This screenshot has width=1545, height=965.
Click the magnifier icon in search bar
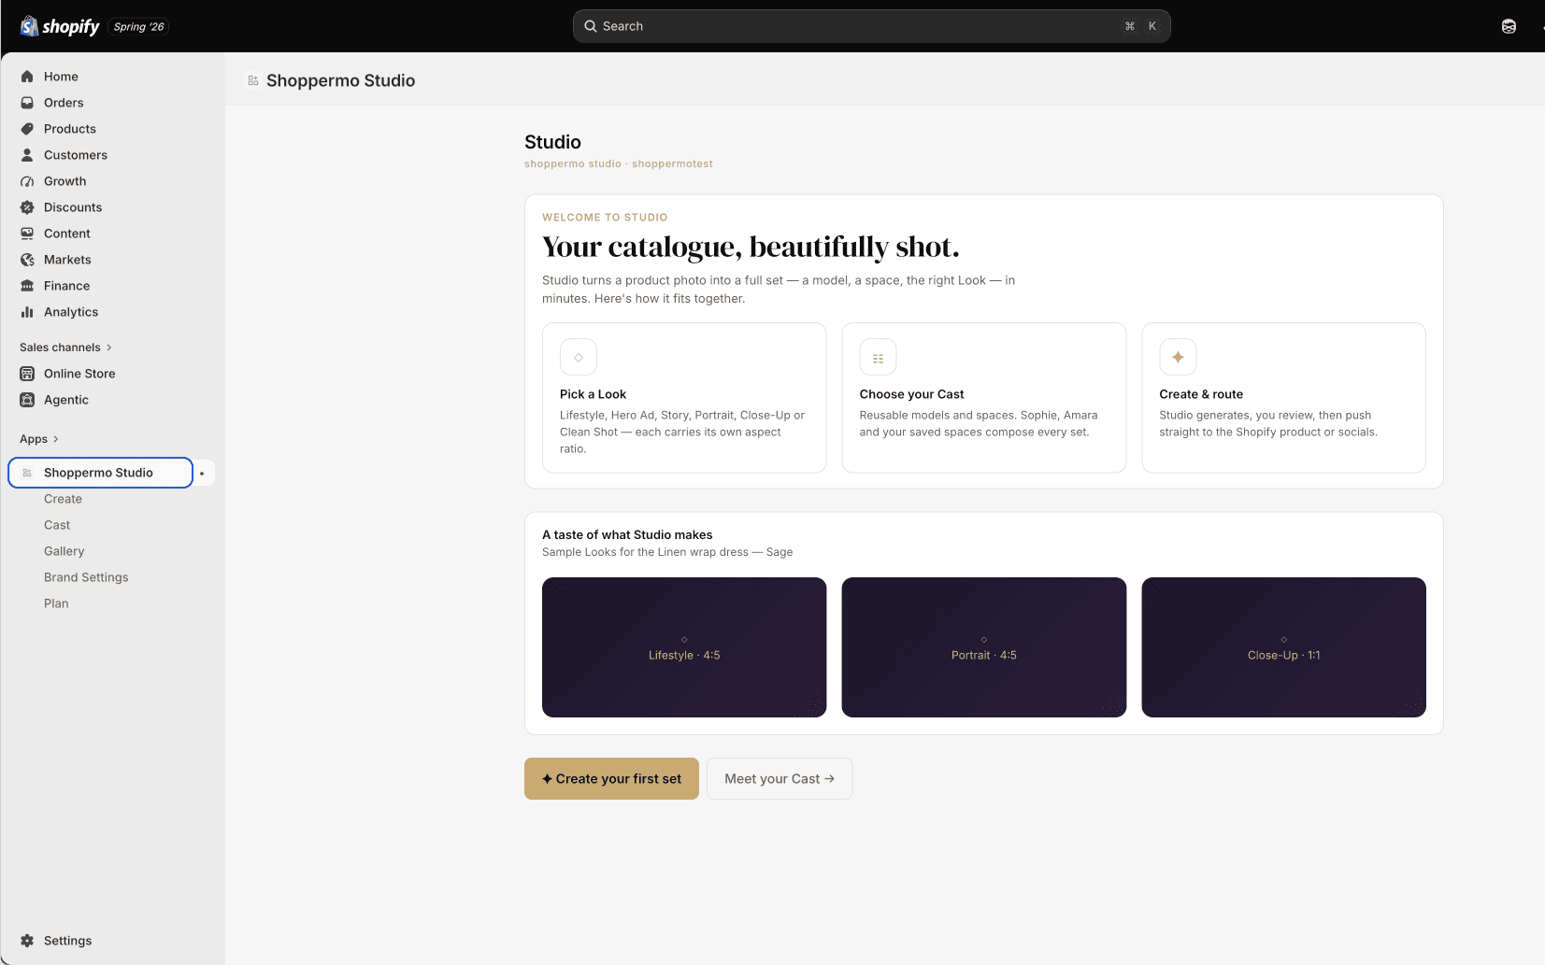[x=591, y=26]
